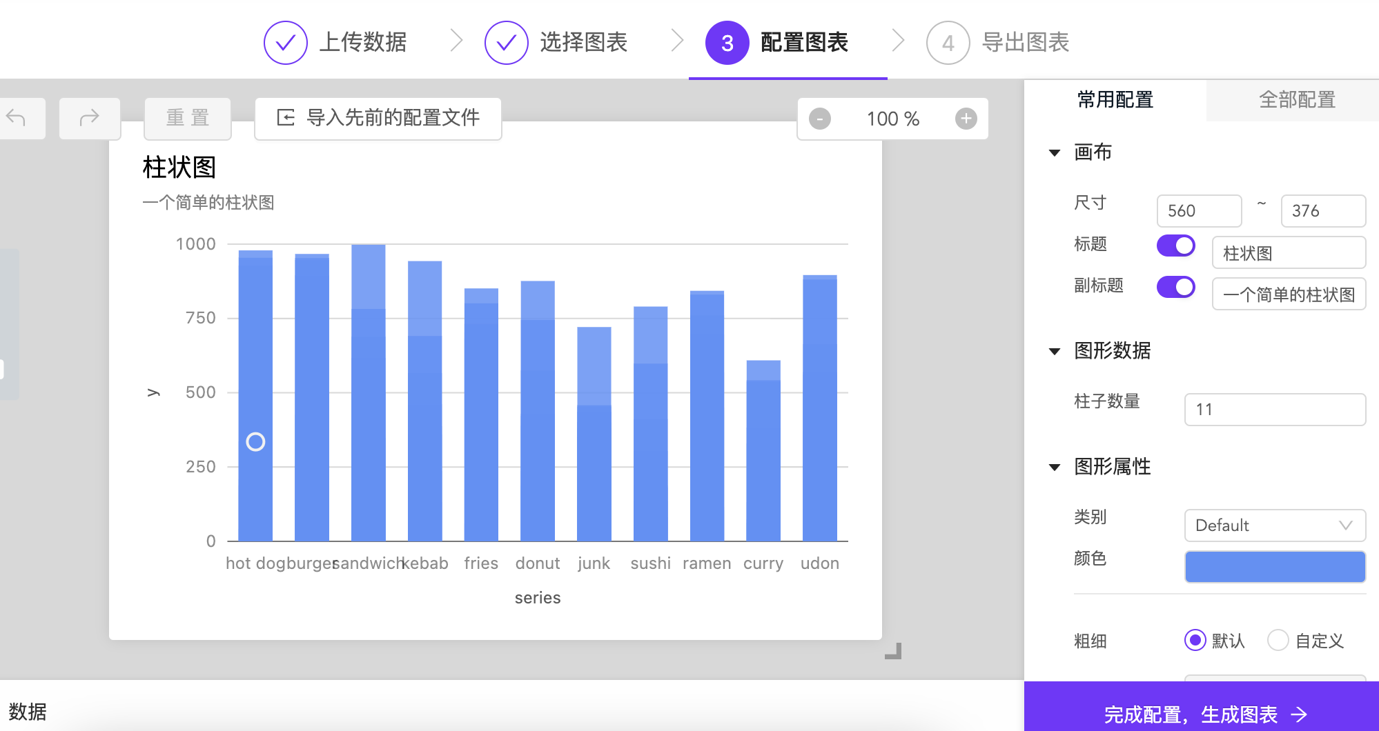Switch to the 全部配置 tab
1379x731 pixels.
pyautogui.click(x=1297, y=100)
